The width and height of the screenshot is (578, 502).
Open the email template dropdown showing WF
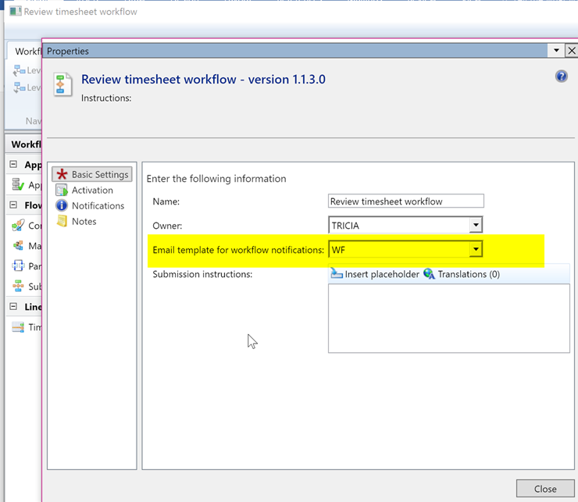(476, 250)
